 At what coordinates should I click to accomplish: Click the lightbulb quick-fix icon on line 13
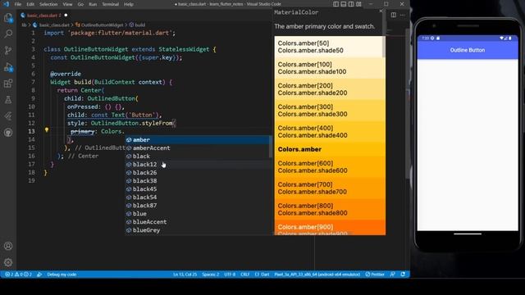click(47, 130)
